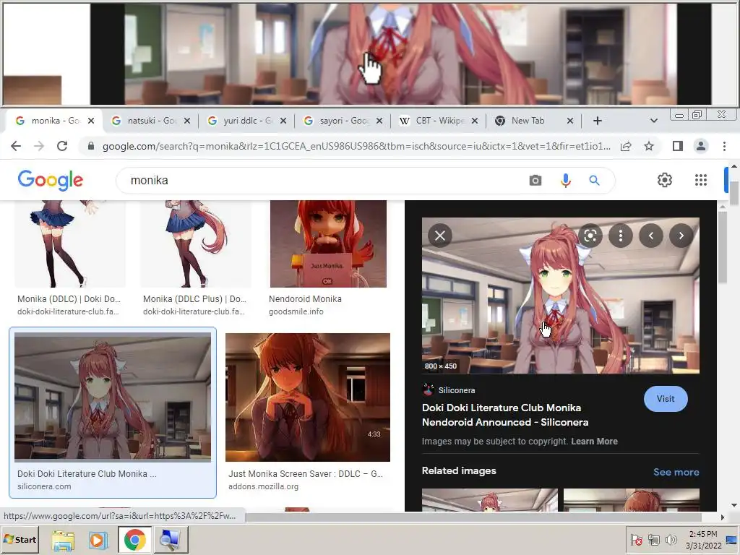Screen dimensions: 740x555
Task: Go to next image in preview
Action: [x=681, y=236]
